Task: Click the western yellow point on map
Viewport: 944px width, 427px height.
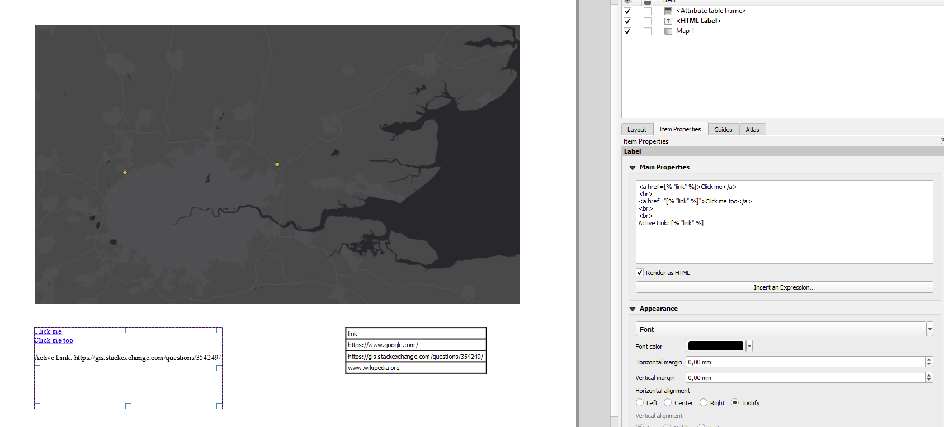Action: (125, 172)
